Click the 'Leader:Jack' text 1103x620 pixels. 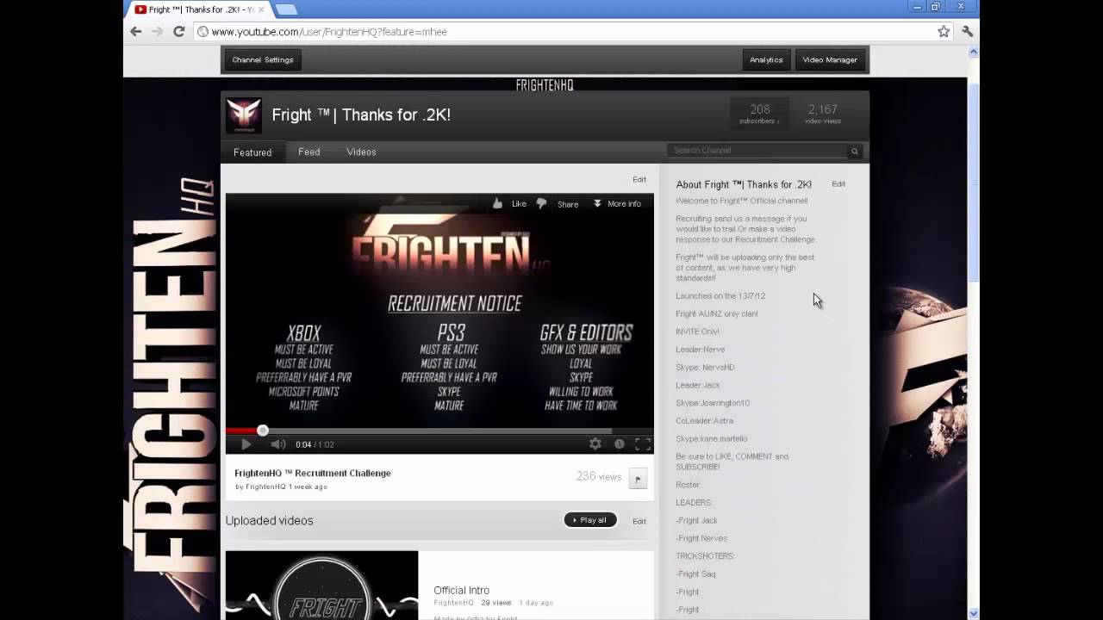pos(698,385)
